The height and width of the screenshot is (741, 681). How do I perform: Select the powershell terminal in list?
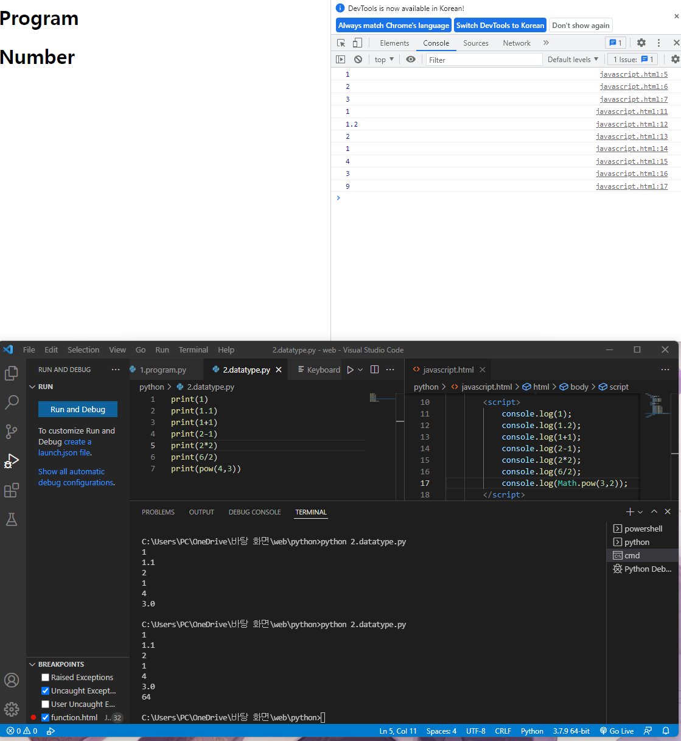(643, 529)
